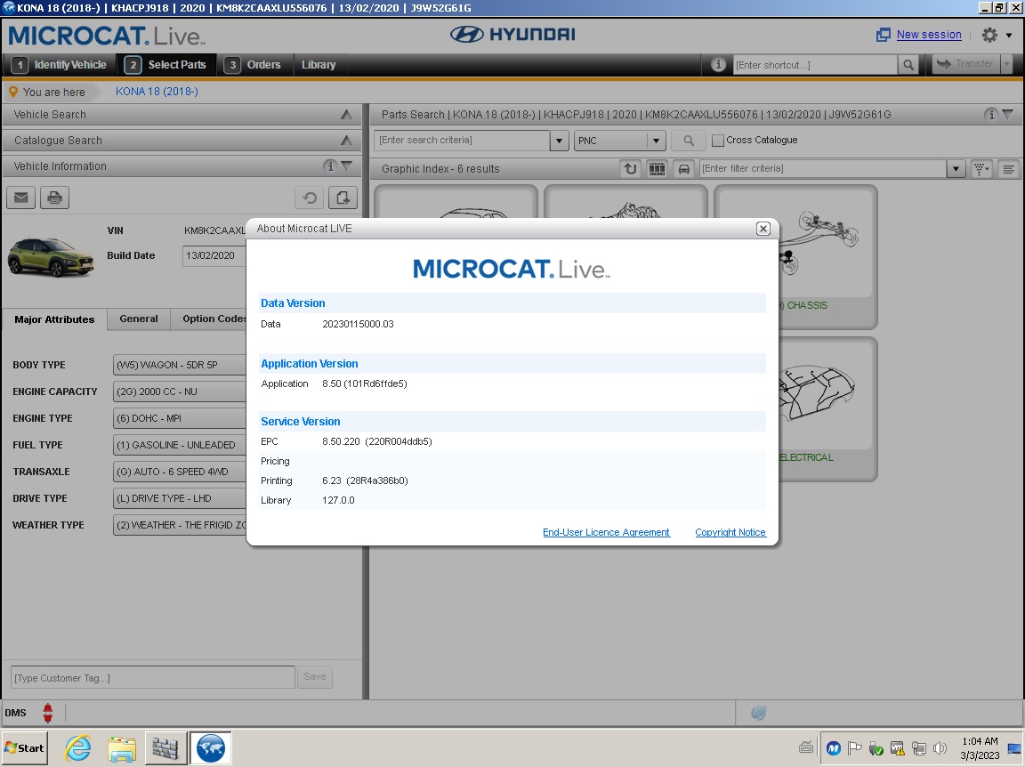Click the Graphic Index back/up arrow icon

(x=630, y=169)
